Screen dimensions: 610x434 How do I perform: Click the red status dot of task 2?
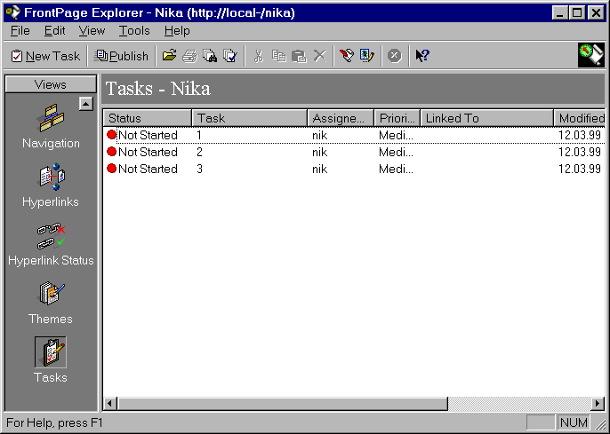point(112,152)
